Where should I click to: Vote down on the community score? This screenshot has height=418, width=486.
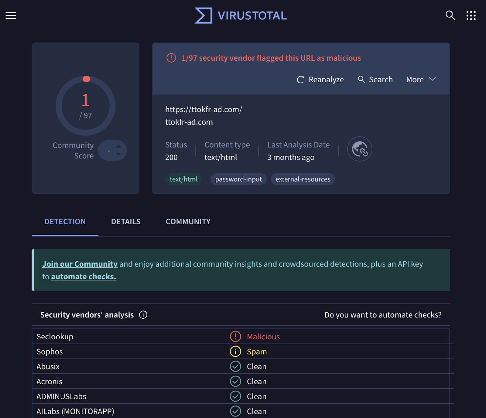click(x=118, y=154)
